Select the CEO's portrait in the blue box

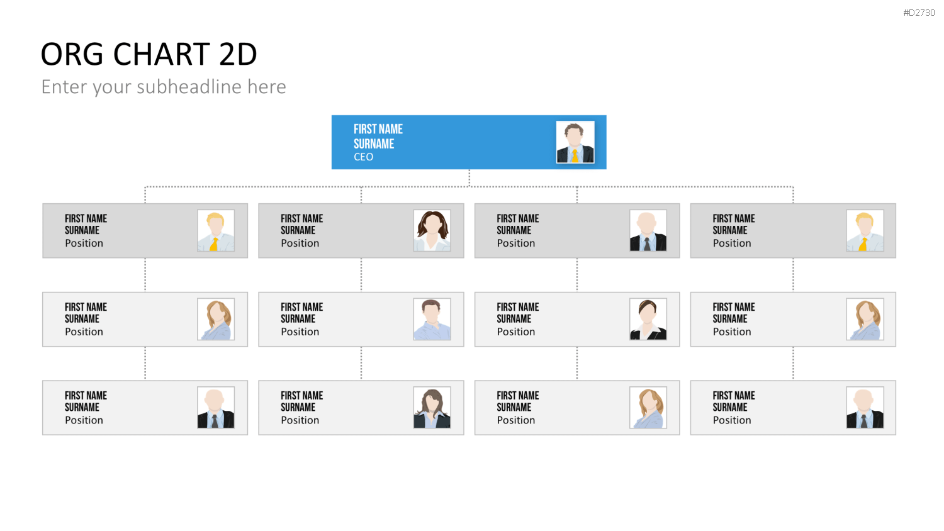[575, 142]
